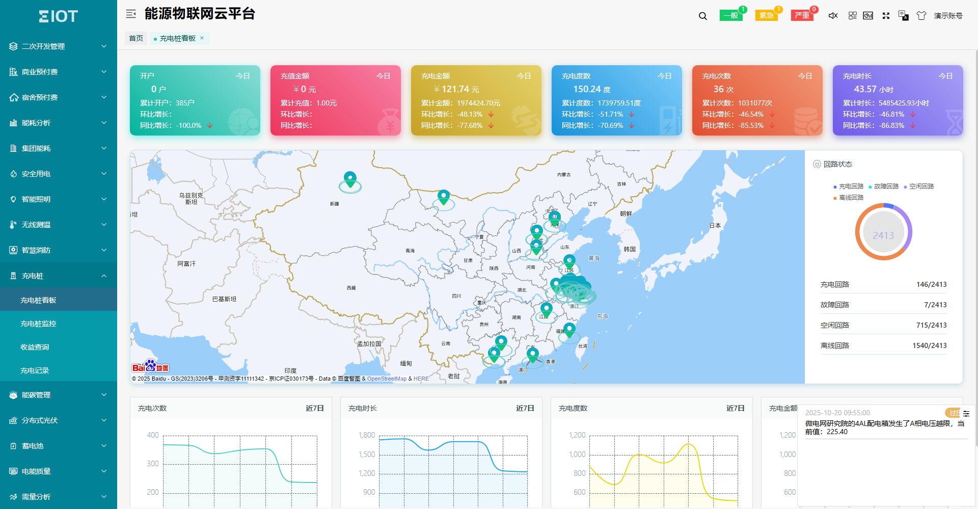Screen dimensions: 978x509
Task: Open the OpenStreetMap link on map
Action: point(387,379)
